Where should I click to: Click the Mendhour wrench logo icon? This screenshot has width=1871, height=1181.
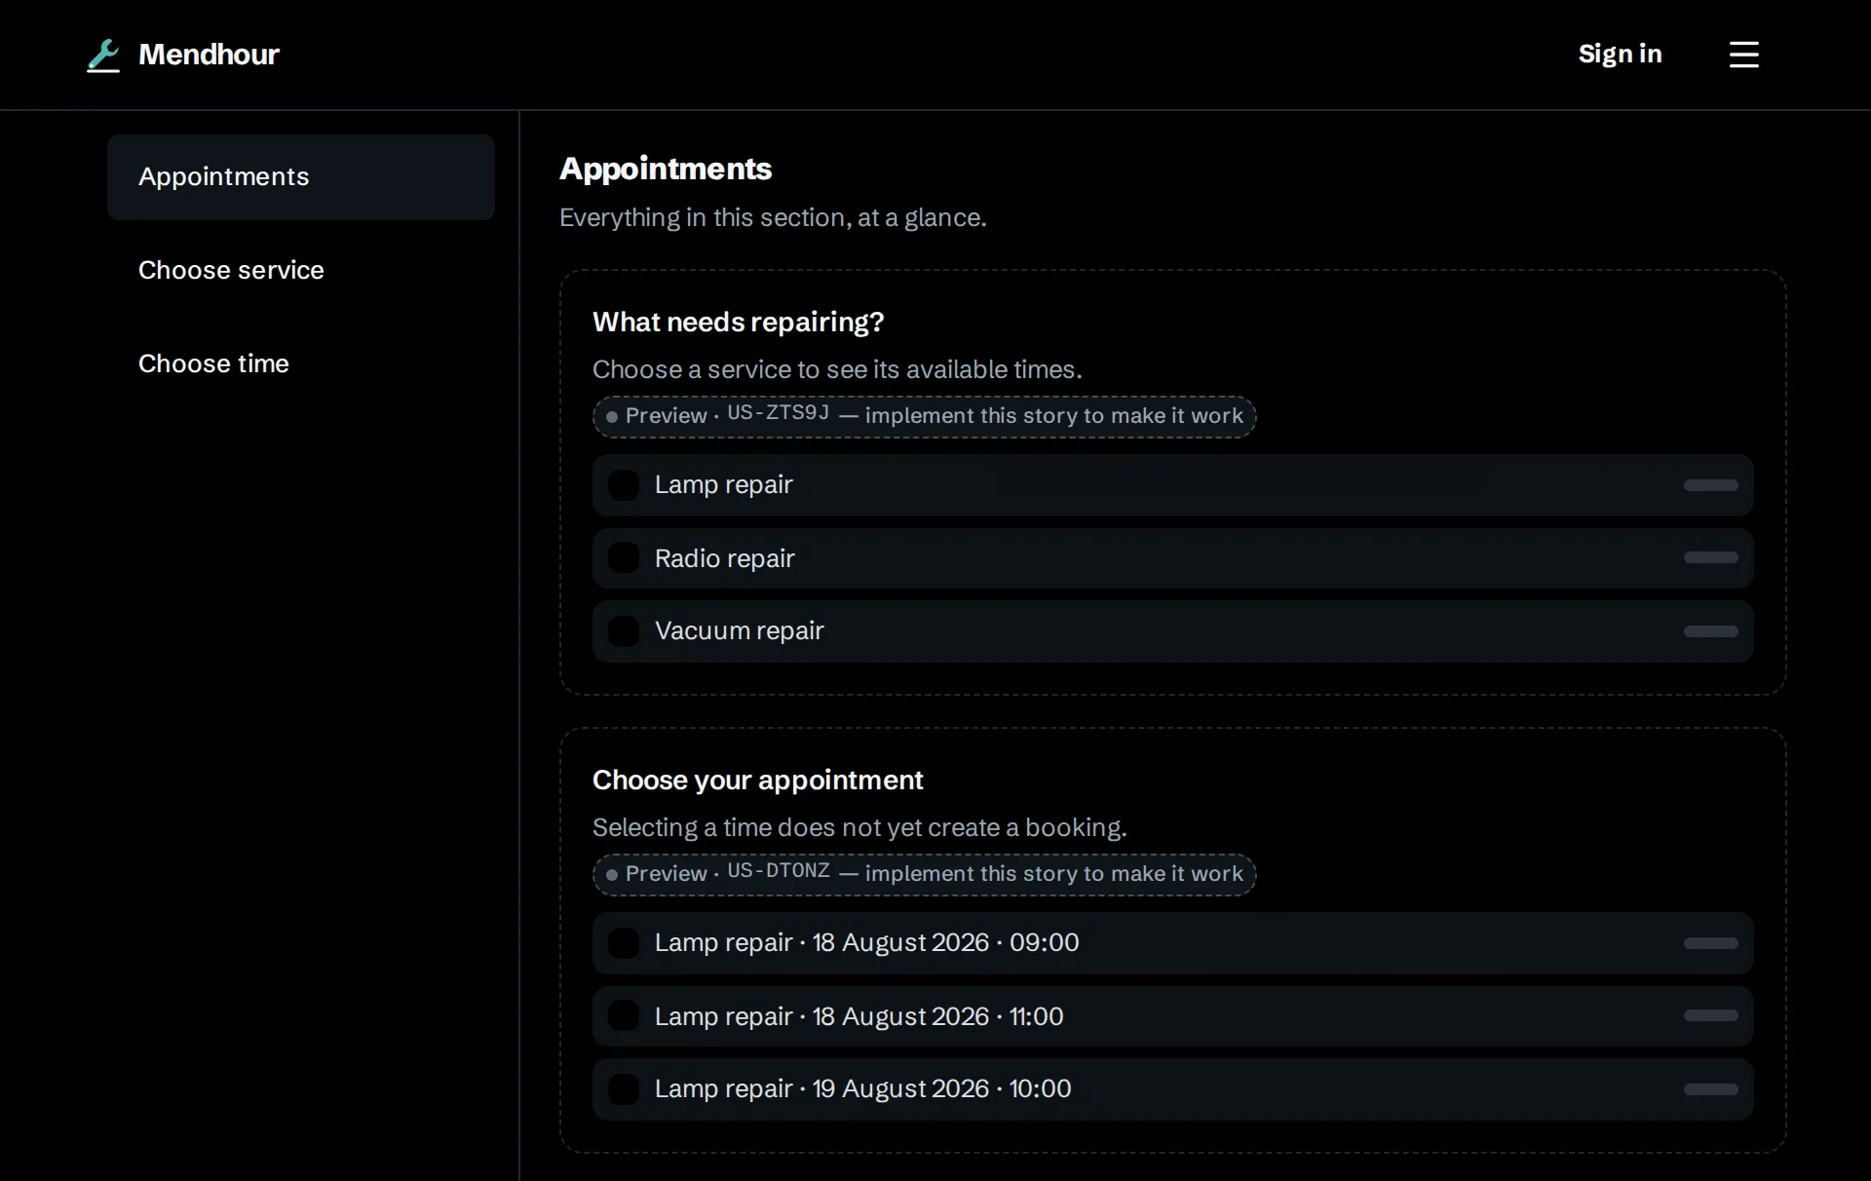pos(103,56)
